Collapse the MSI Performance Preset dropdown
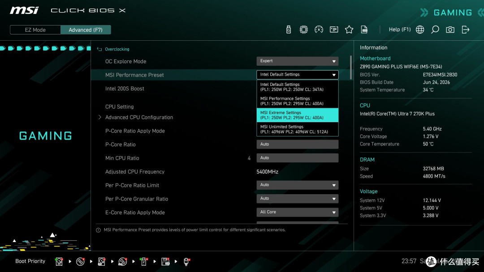The width and height of the screenshot is (484, 272). [x=297, y=75]
